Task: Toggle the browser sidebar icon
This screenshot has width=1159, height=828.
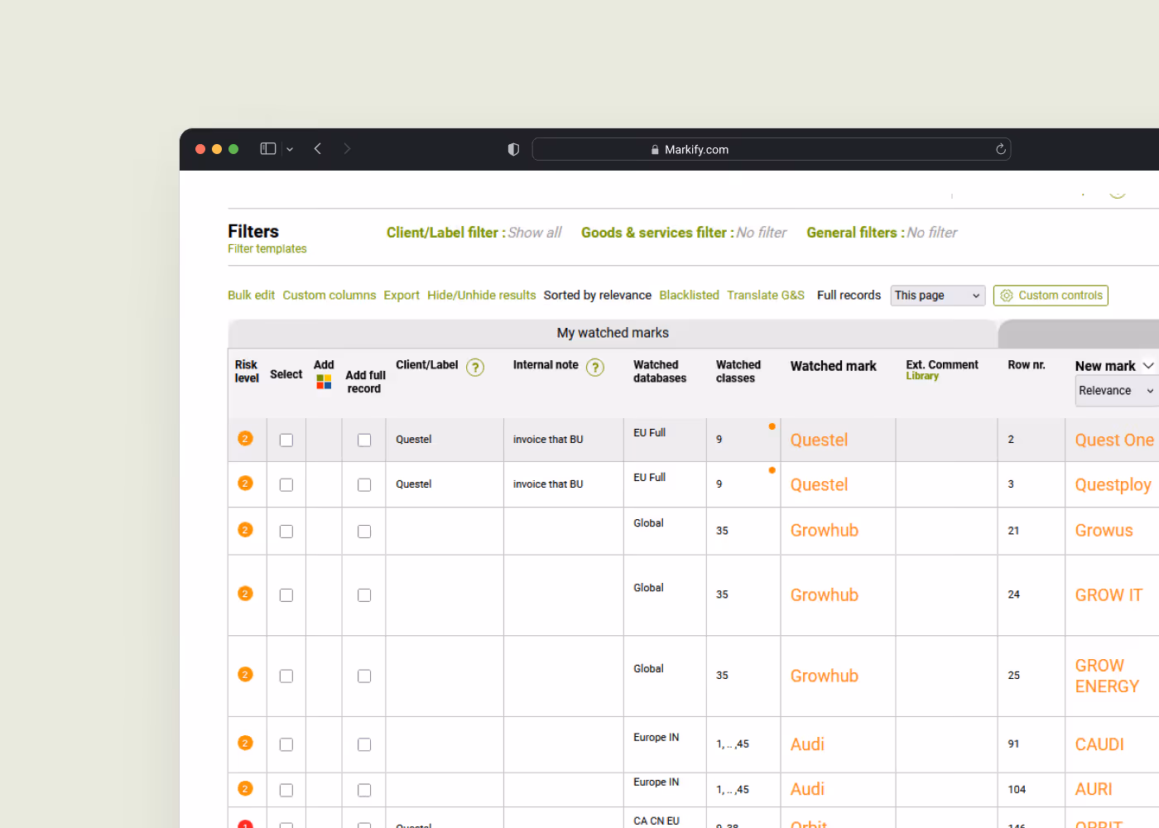Action: 268,149
